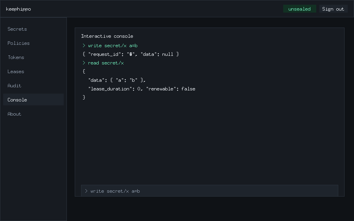The height and width of the screenshot is (221, 354).
Task: Go to Policies in the sidebar
Action: [33, 43]
